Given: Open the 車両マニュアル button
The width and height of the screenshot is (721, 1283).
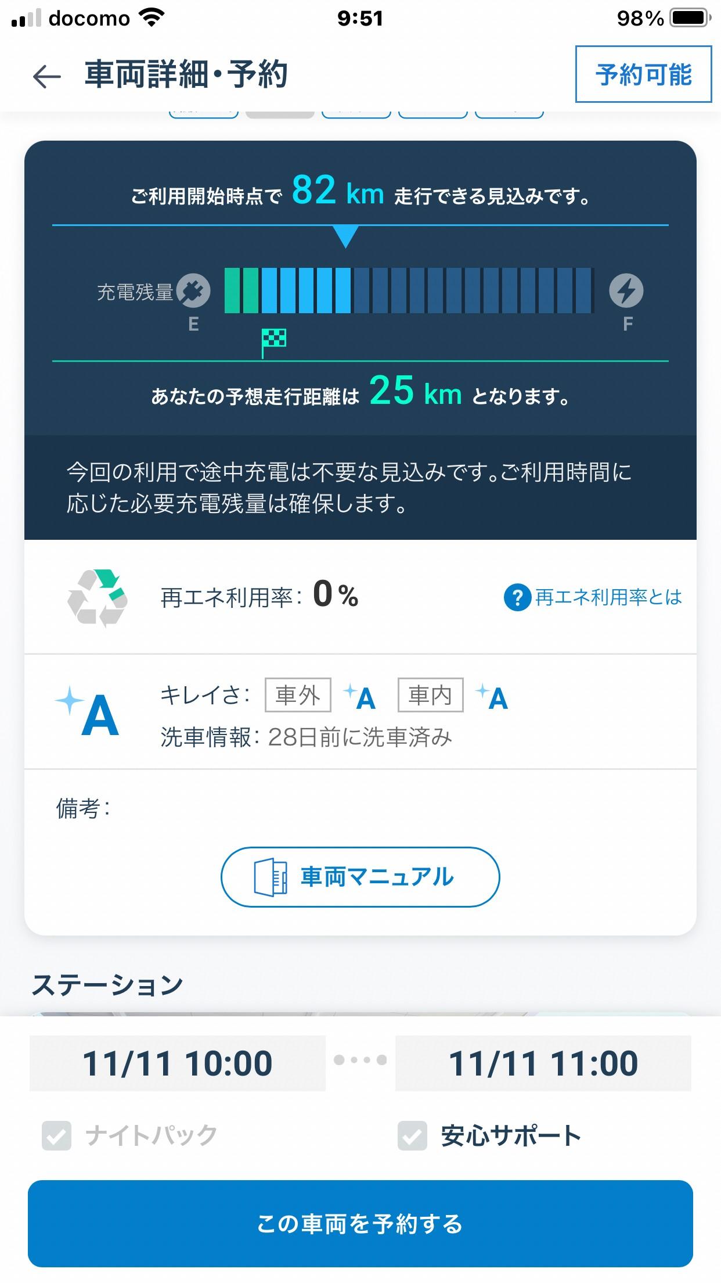Looking at the screenshot, I should coord(360,877).
